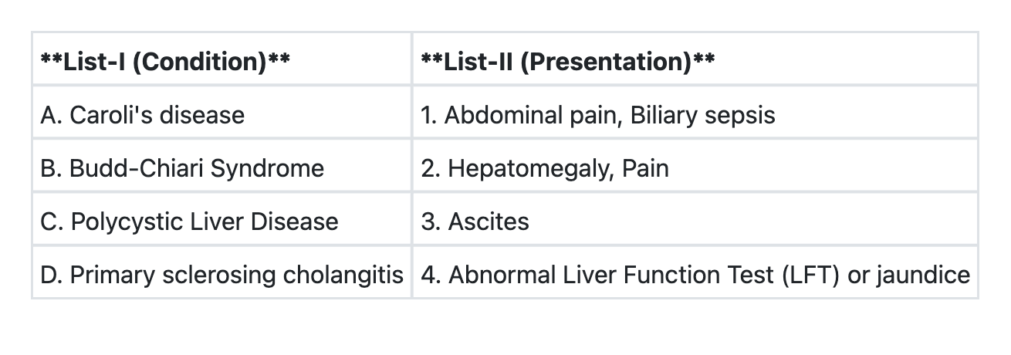Click the Hepatomegaly, Pain cell
Image resolution: width=1011 pixels, height=355 pixels.
click(545, 168)
